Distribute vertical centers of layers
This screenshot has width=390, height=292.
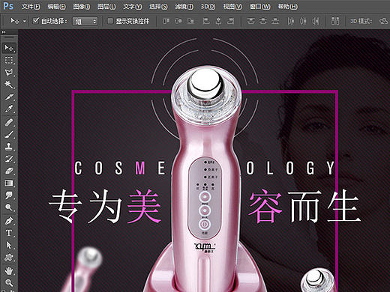coord(262,21)
